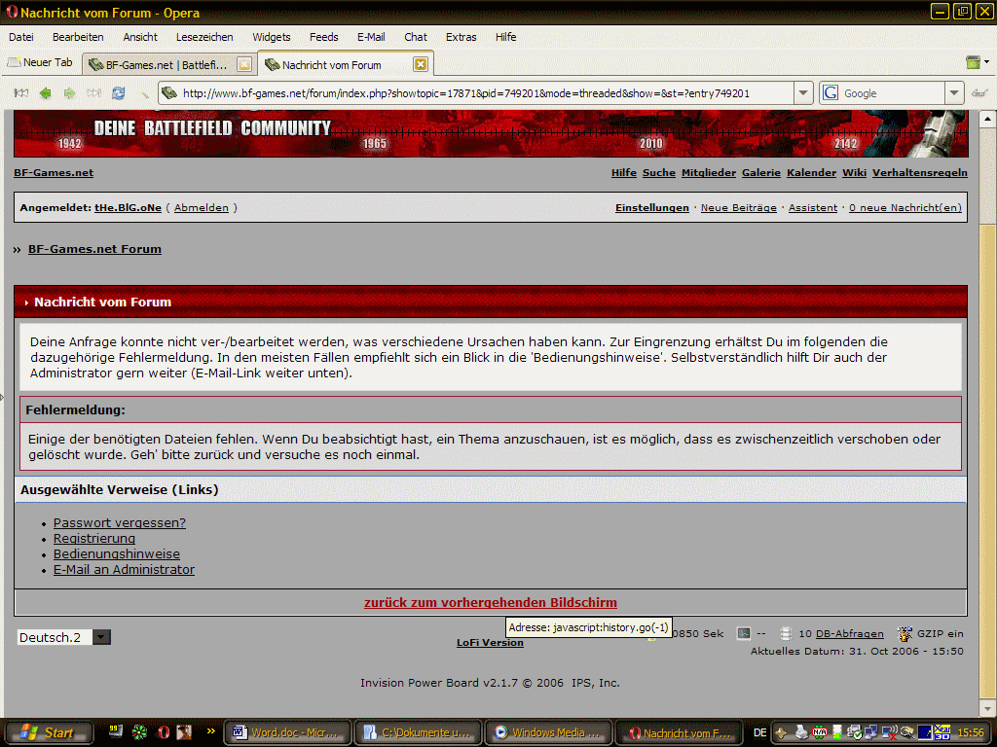Screen dimensions: 997x747
Task: Click the portrait quick launch icon
Action: [x=184, y=732]
